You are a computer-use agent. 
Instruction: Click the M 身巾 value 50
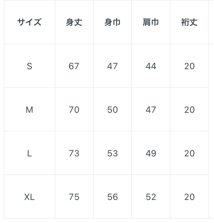click(112, 110)
